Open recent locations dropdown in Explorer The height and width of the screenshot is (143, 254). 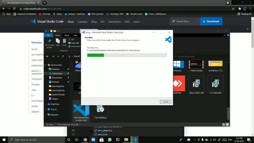(58, 56)
